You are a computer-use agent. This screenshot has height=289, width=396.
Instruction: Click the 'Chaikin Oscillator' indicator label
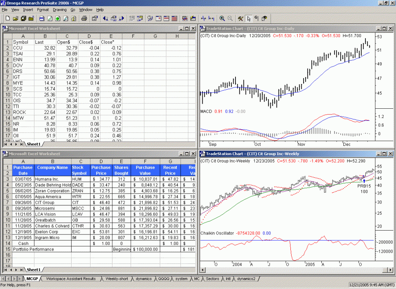[x=217, y=233]
